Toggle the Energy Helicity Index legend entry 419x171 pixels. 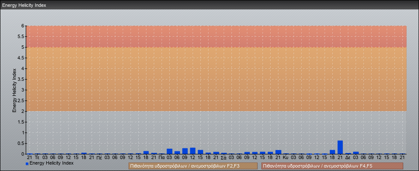[49, 163]
